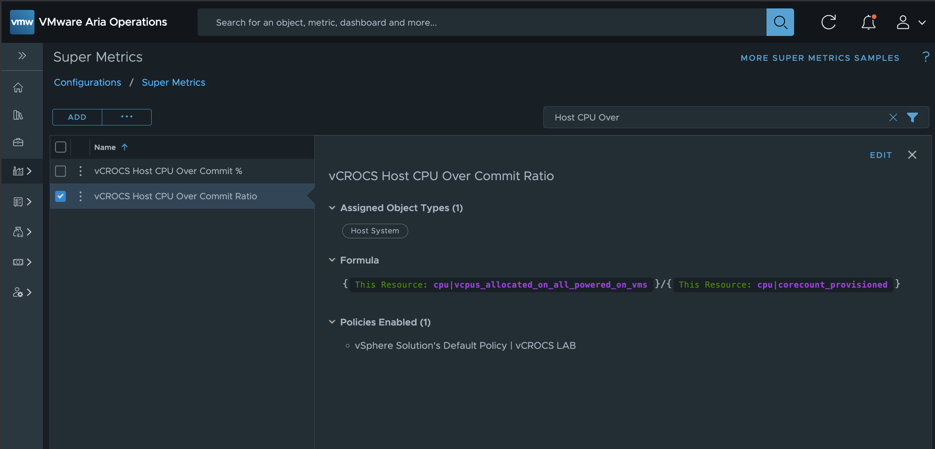Open the help question mark icon
The width and height of the screenshot is (935, 449).
coord(926,57)
